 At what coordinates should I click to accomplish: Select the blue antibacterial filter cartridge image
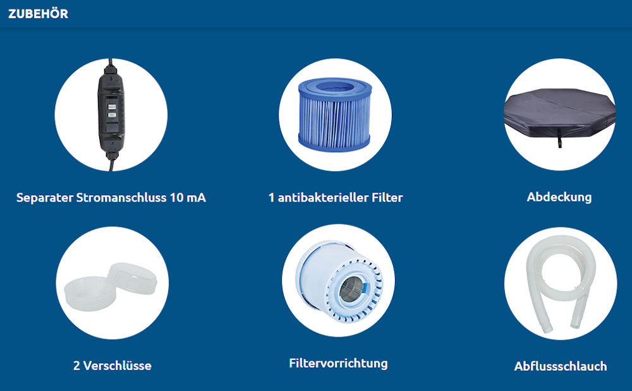335,114
